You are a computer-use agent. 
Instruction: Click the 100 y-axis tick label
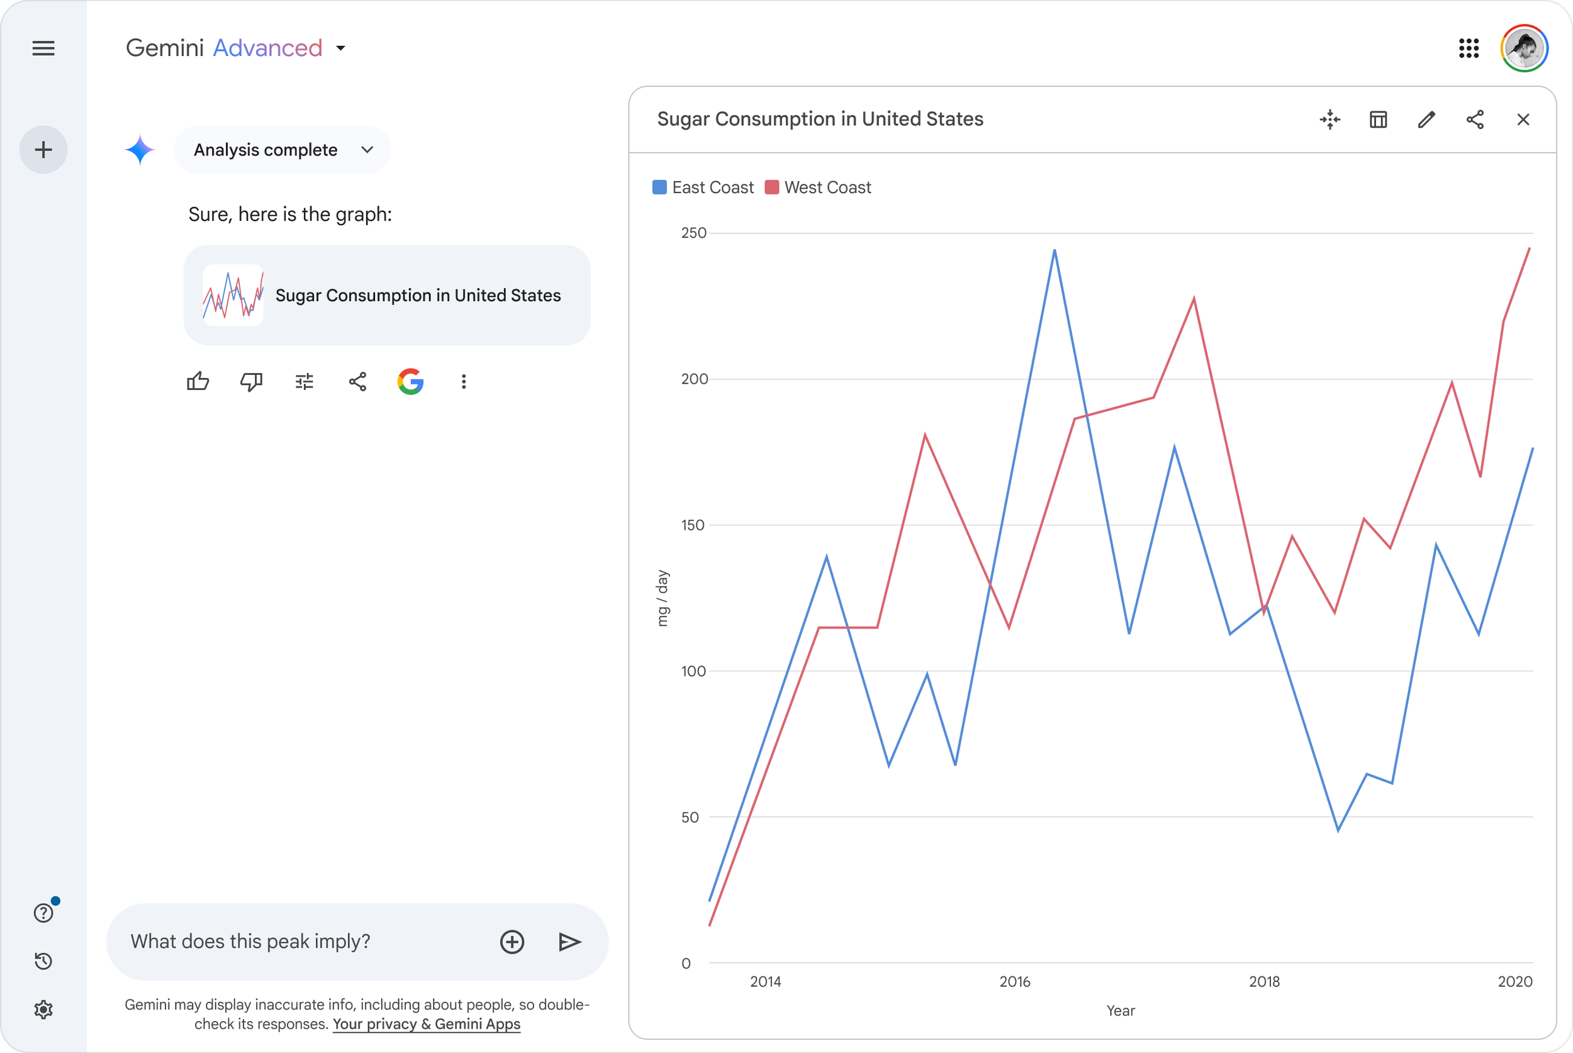(694, 671)
